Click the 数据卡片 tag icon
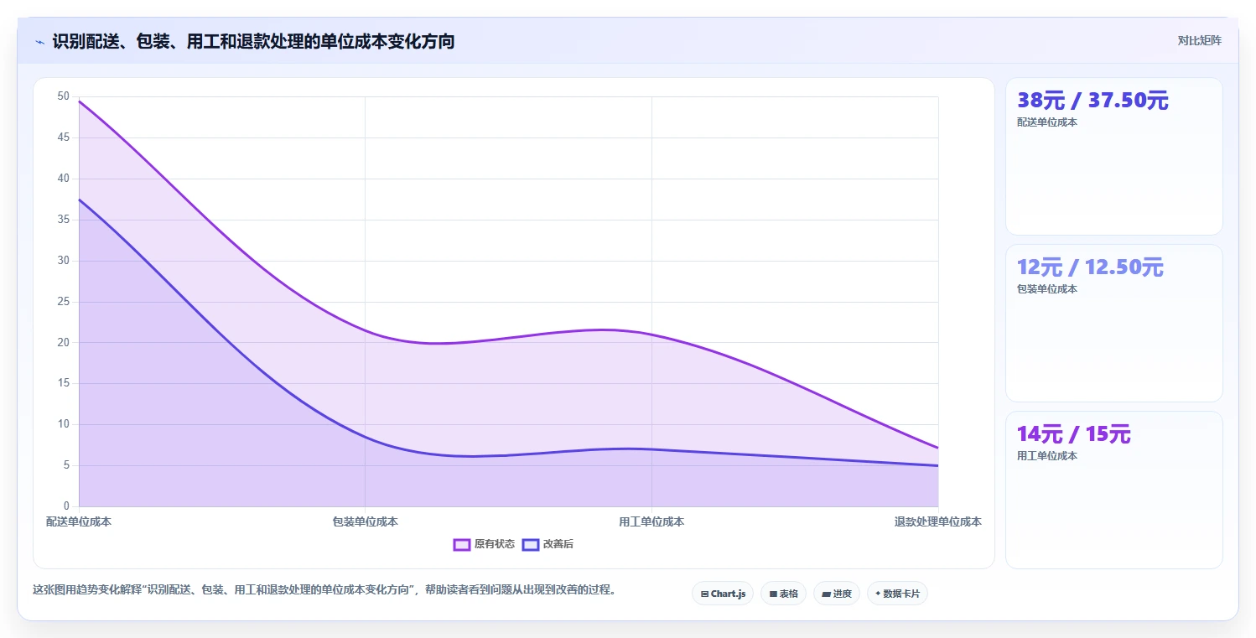This screenshot has height=638, width=1256. [x=878, y=594]
